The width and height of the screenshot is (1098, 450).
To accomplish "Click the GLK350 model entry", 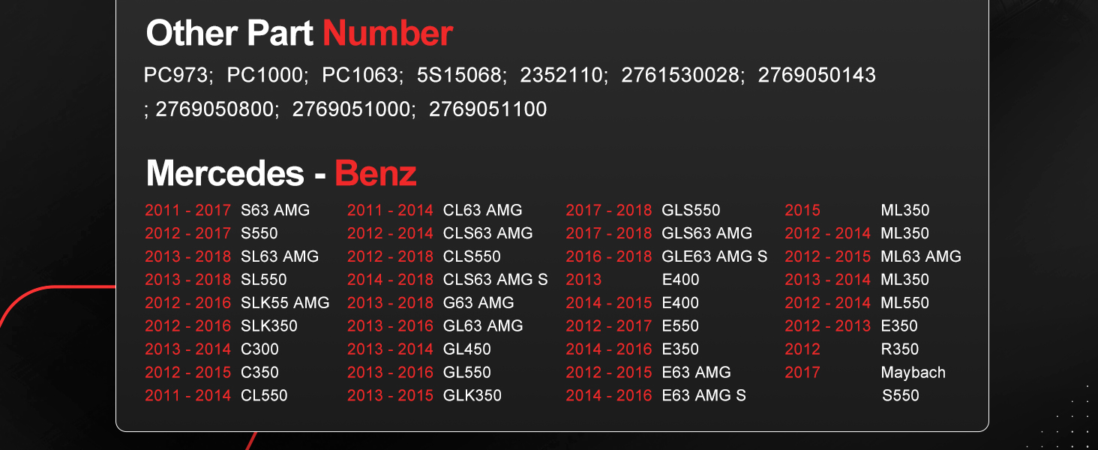I will tap(472, 395).
